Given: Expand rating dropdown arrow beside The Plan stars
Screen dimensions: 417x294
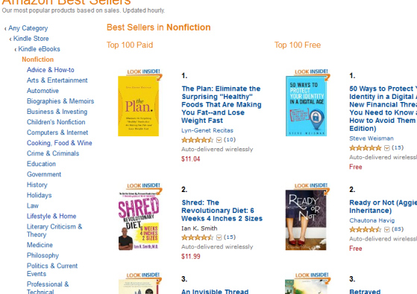Looking at the screenshot, I should click(x=219, y=140).
